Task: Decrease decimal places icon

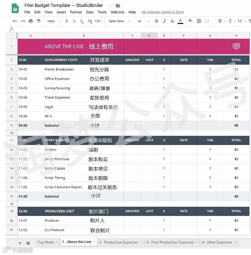Action: tap(82, 21)
